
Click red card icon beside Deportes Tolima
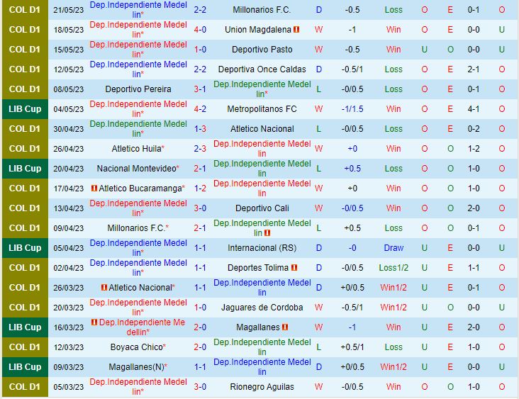[294, 268]
